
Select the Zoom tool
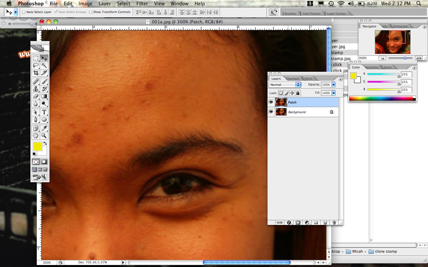tap(44, 136)
